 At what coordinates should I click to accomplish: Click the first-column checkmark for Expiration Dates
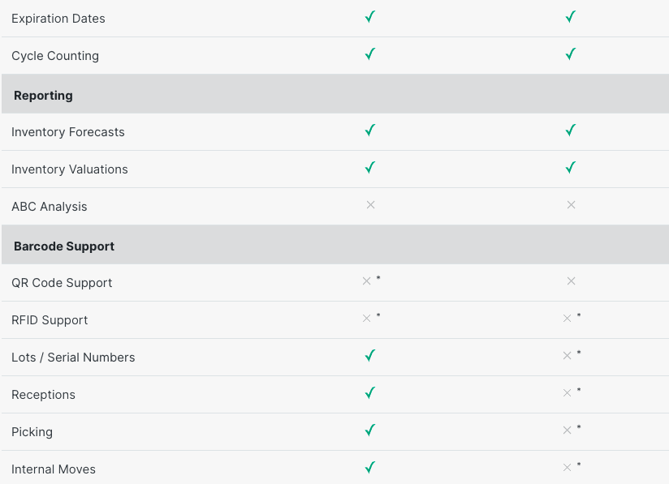[x=370, y=17]
